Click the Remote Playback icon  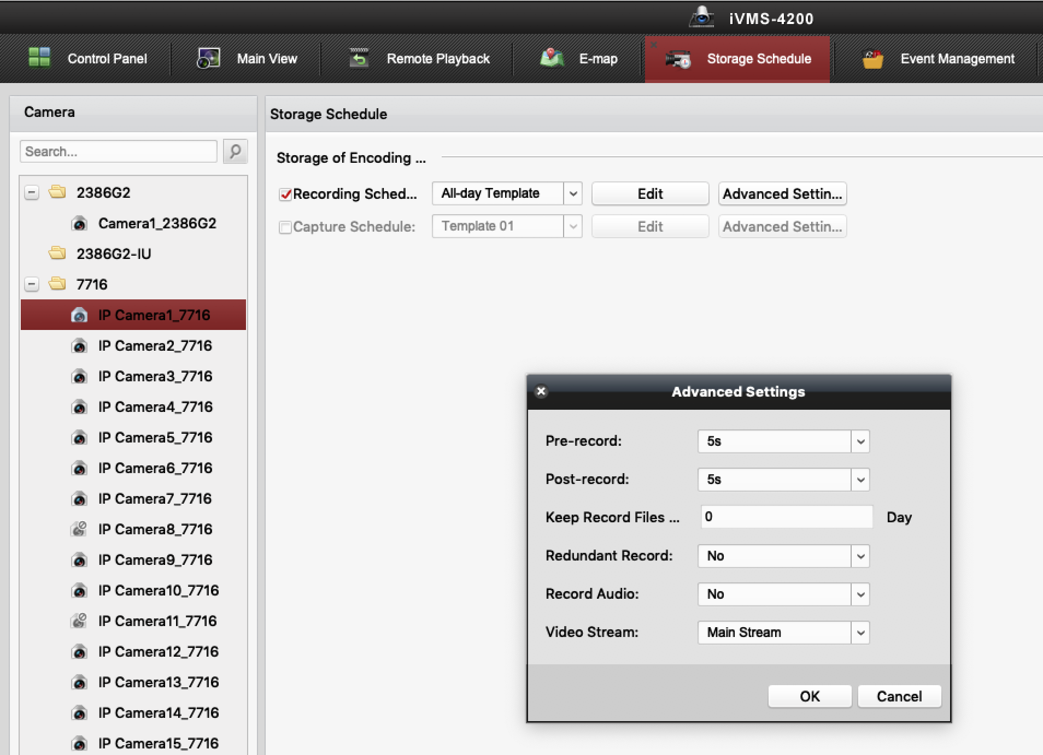point(359,58)
